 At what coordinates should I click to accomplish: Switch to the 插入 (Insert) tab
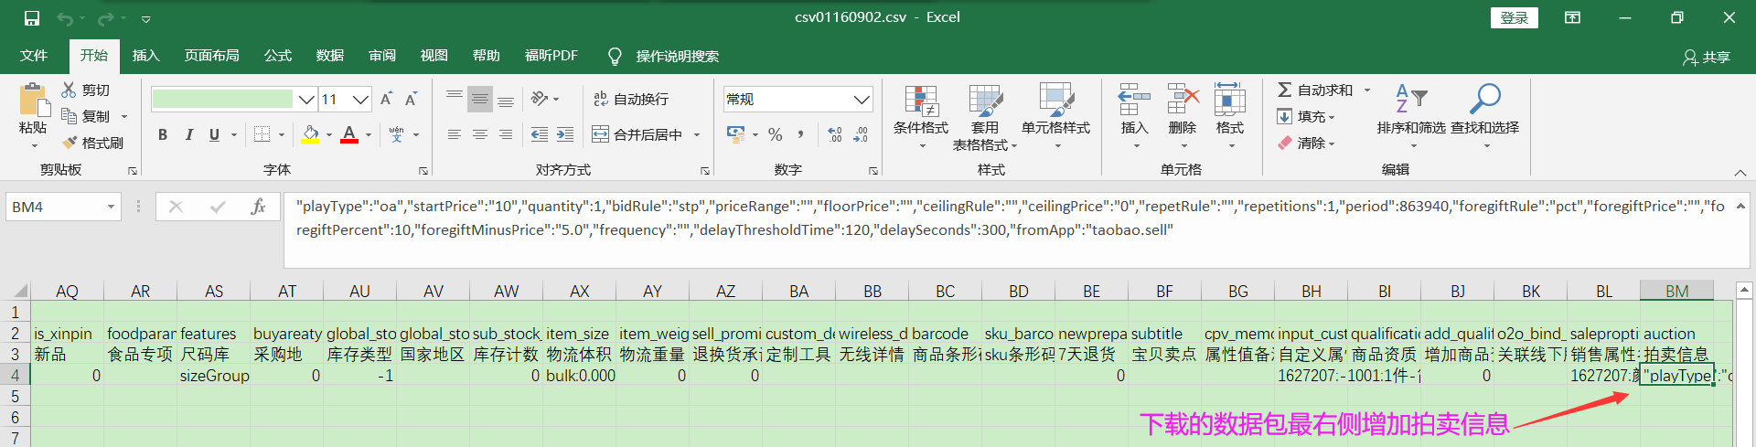coord(145,56)
